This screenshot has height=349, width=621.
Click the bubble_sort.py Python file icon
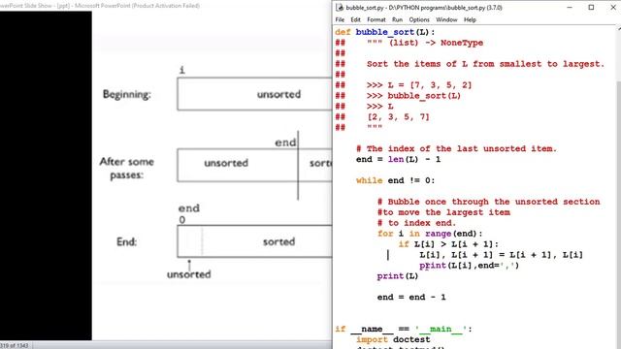pos(340,7)
